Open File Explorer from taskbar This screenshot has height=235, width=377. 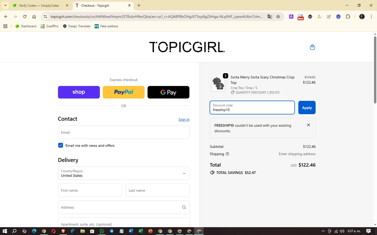coord(82,231)
